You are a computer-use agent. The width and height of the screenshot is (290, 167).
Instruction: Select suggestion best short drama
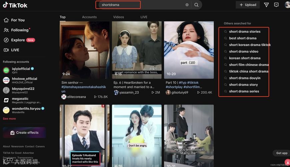[243, 38]
